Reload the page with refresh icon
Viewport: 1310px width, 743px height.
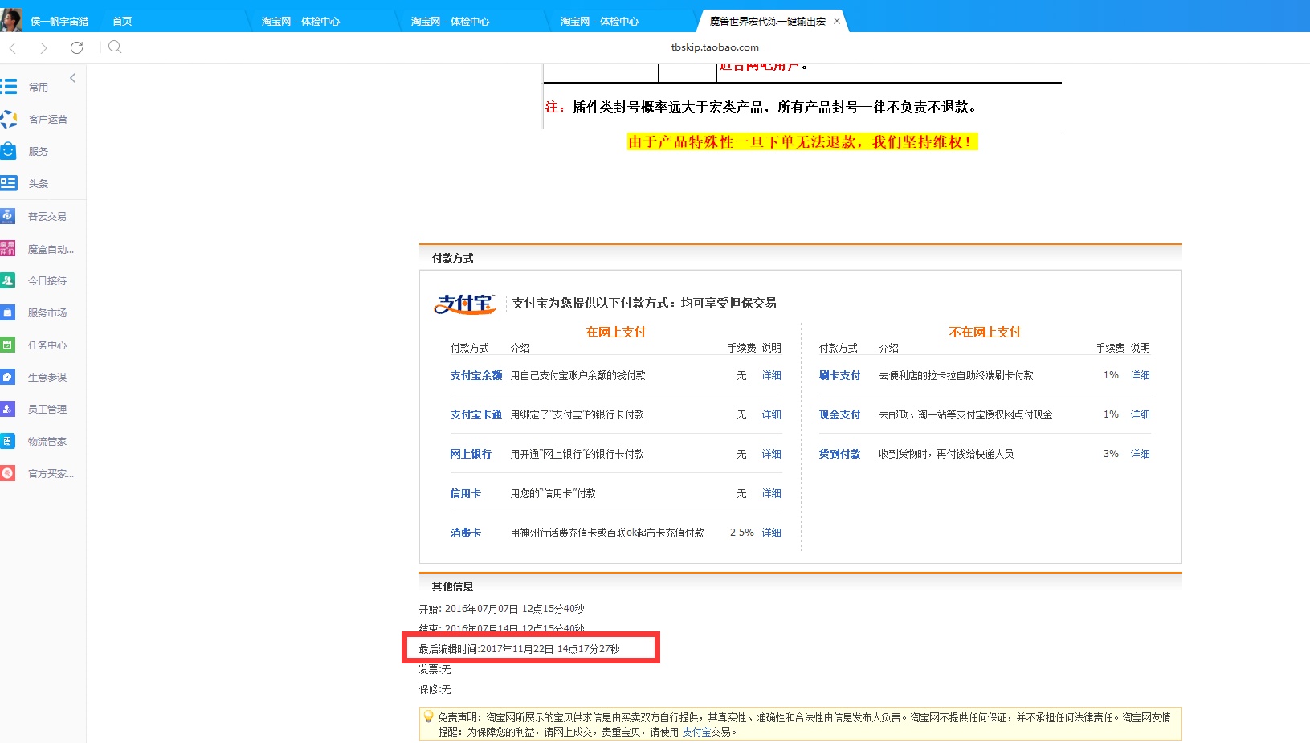pyautogui.click(x=76, y=47)
